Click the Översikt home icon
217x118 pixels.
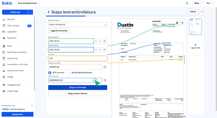[x=4, y=20]
